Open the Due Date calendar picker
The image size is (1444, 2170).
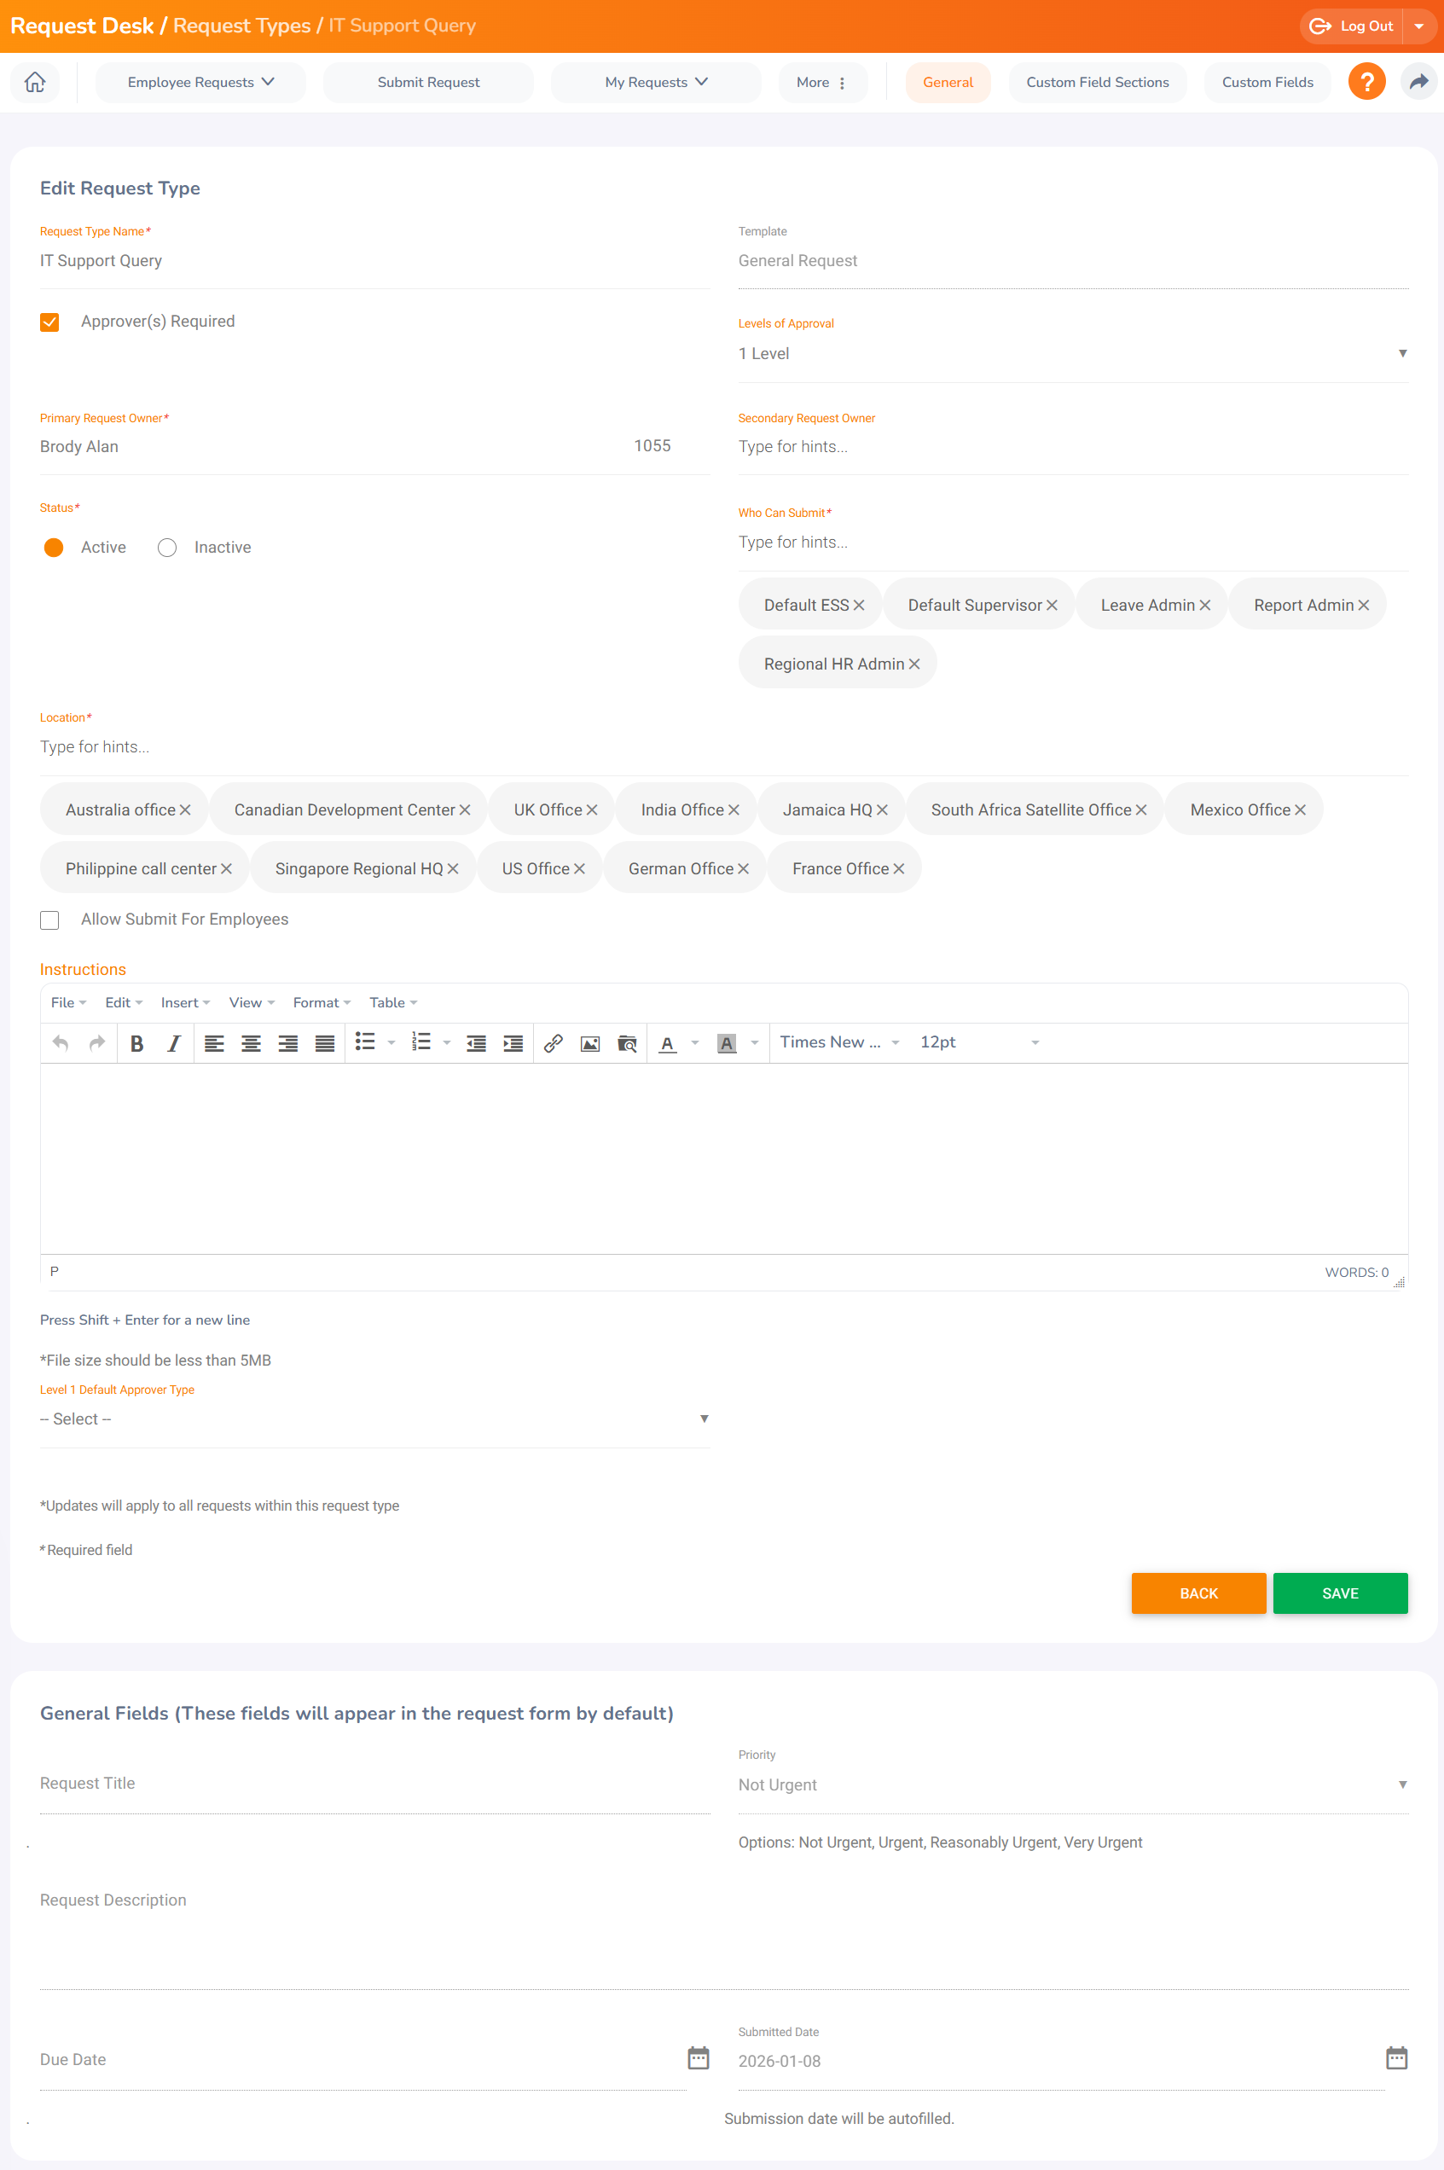coord(698,2057)
